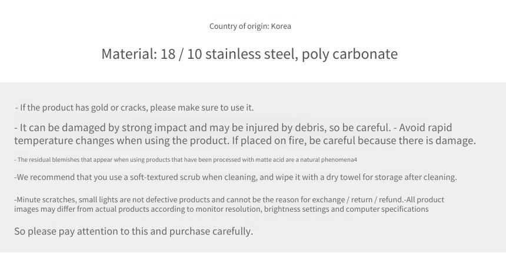
Task: Click the word Korea
Action: (281, 26)
